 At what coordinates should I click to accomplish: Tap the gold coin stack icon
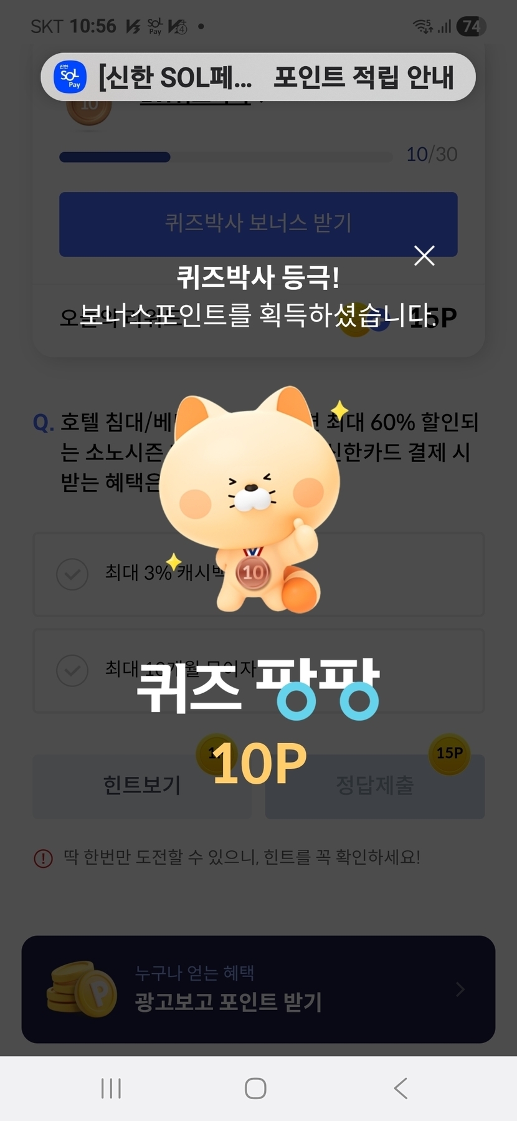click(81, 989)
